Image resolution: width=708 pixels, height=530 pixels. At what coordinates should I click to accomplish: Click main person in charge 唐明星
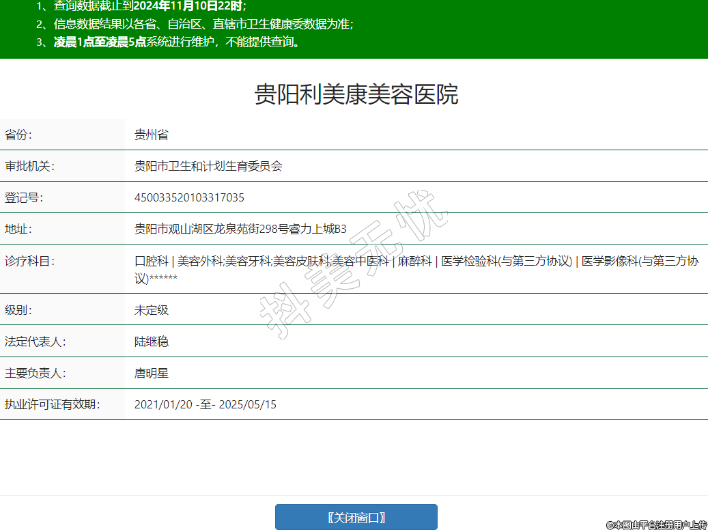151,373
